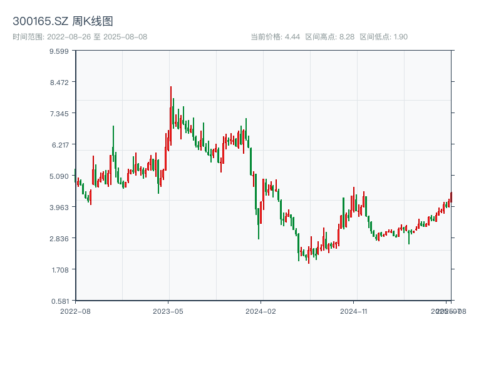Click the 2024-02 x-axis date label
Image resolution: width=501 pixels, height=375 pixels.
pos(261,311)
